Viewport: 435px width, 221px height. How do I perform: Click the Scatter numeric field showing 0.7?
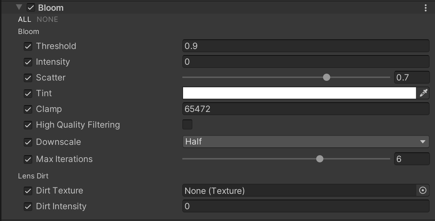click(411, 77)
